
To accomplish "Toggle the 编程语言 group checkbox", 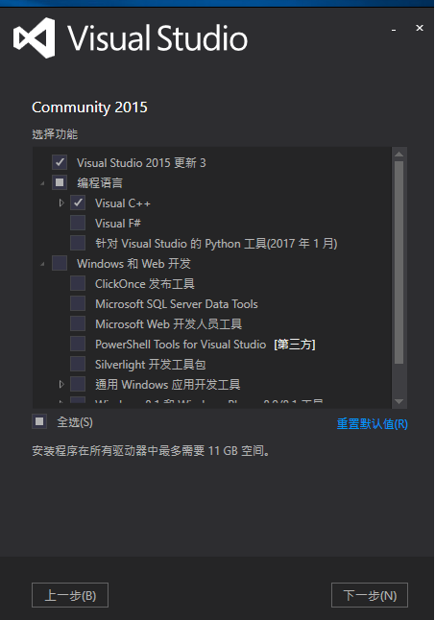I will point(60,182).
